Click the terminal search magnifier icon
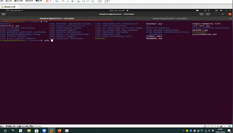Image resolution: width=233 pixels, height=133 pixels. [x=201, y=14]
